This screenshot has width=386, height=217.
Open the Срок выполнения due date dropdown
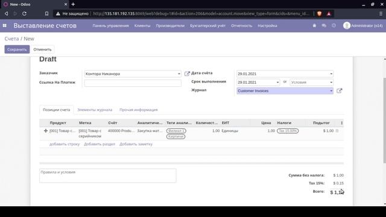click(277, 83)
